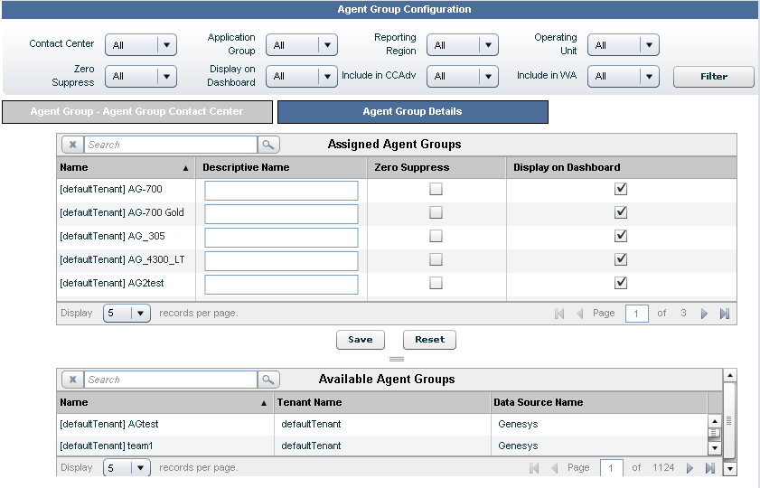This screenshot has width=760, height=488.
Task: Reset the agent group changes
Action: tap(429, 340)
